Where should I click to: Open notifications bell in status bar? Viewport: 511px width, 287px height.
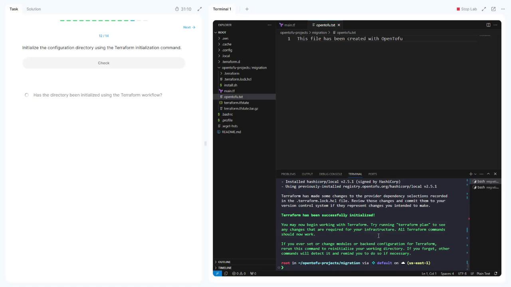coord(496,273)
